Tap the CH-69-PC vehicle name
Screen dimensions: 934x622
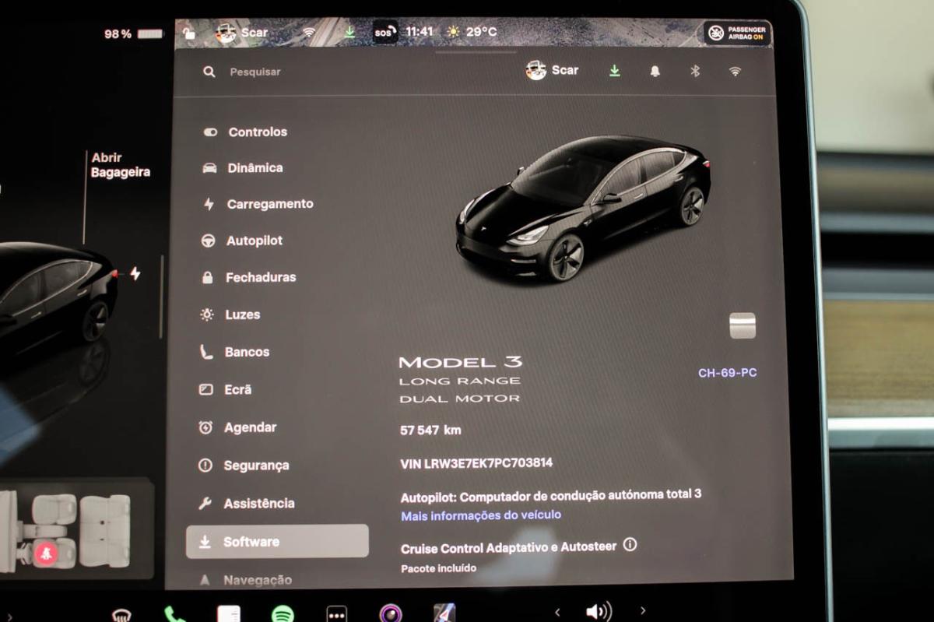pyautogui.click(x=727, y=373)
